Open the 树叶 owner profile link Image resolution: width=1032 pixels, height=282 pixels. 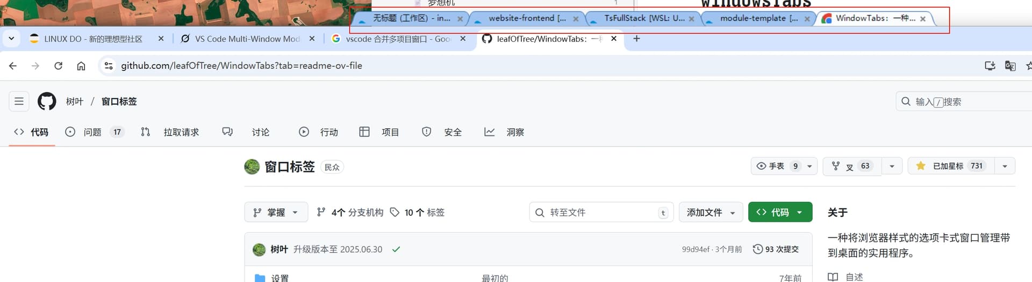75,101
